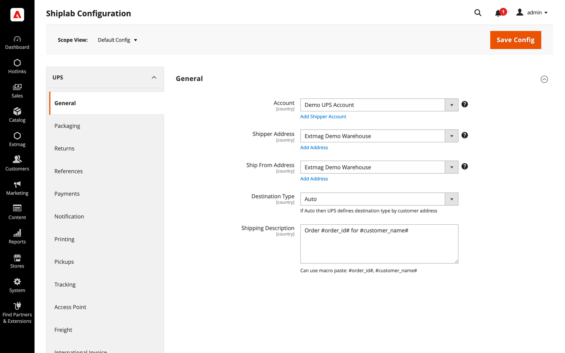565x353 pixels.
Task: Open the Reports bar chart icon
Action: click(17, 233)
